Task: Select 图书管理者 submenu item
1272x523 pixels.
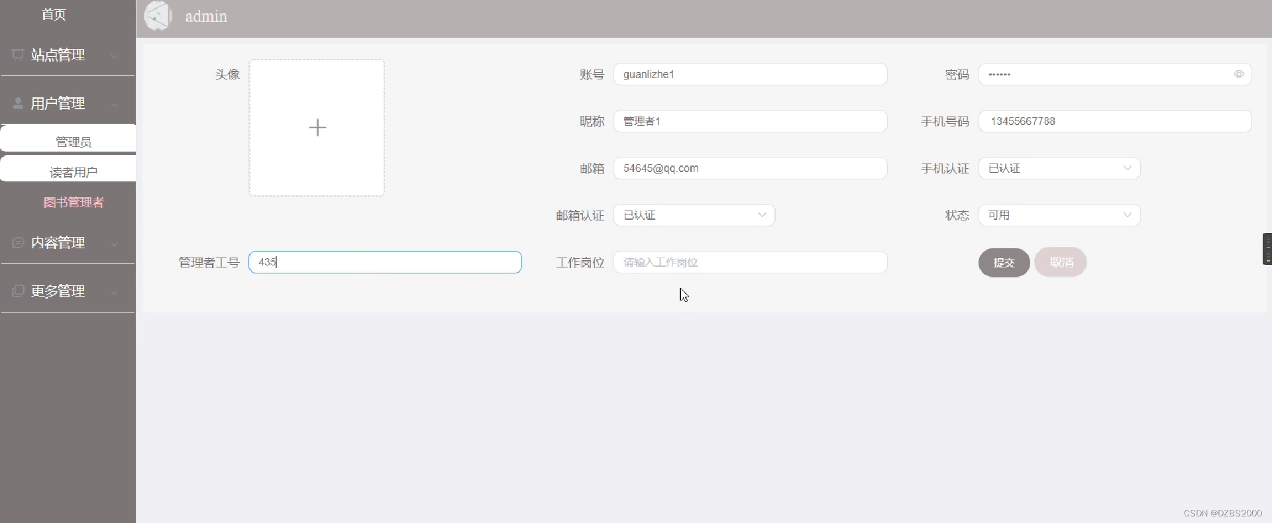Action: (x=74, y=203)
